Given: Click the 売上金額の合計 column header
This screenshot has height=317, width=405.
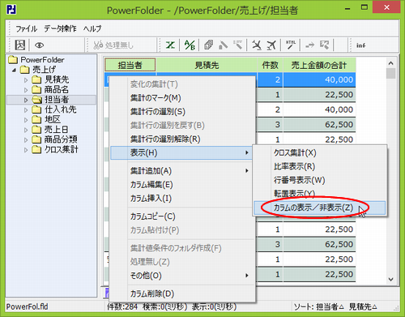Looking at the screenshot, I should [319, 65].
